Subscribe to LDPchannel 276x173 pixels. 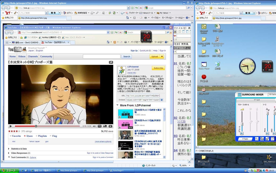[x=158, y=68]
